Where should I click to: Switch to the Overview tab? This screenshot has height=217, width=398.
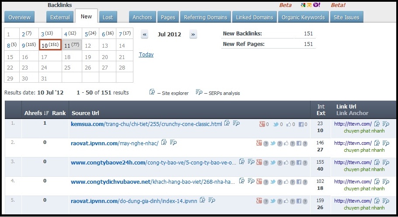(19, 17)
